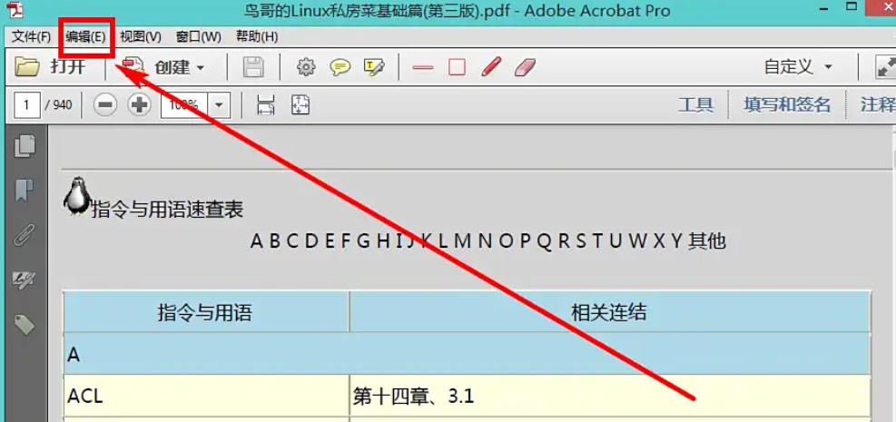This screenshot has height=422, width=896.
Task: Open the 自定义 dropdown
Action: pyautogui.click(x=798, y=67)
